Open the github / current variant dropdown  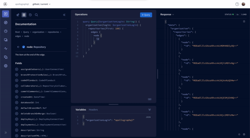(42, 4)
